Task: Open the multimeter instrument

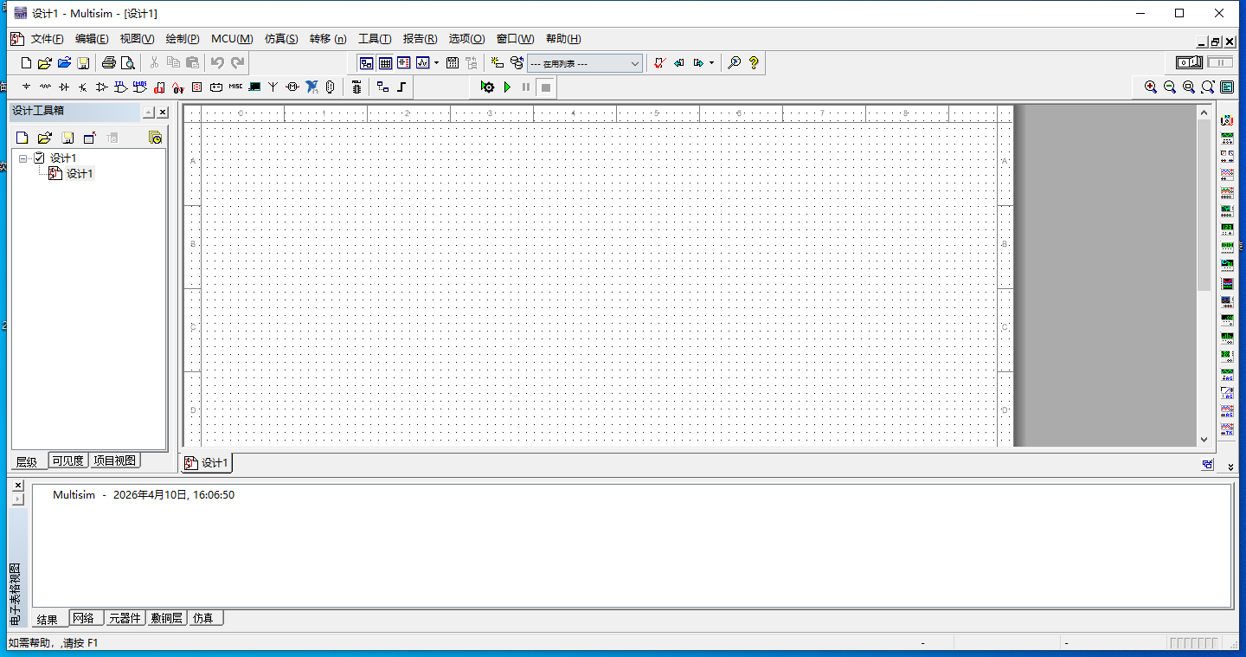Action: [1227, 119]
